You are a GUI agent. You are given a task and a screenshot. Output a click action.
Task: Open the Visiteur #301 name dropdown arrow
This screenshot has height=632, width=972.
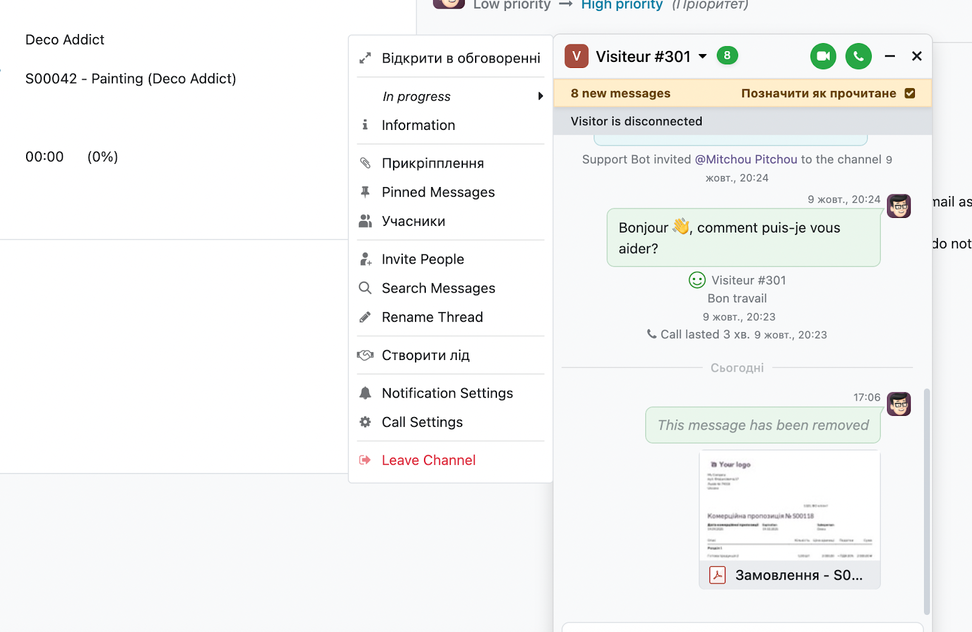tap(703, 56)
